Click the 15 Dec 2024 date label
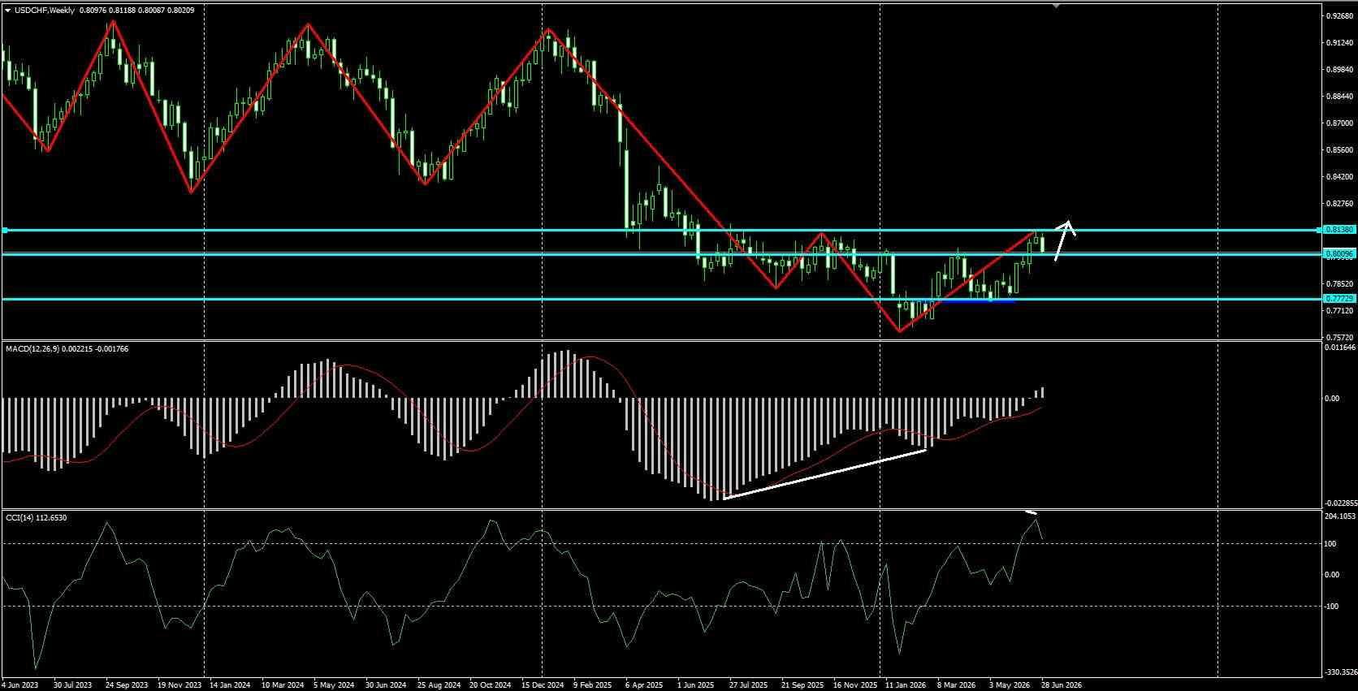Image resolution: width=1358 pixels, height=691 pixels. tap(543, 685)
